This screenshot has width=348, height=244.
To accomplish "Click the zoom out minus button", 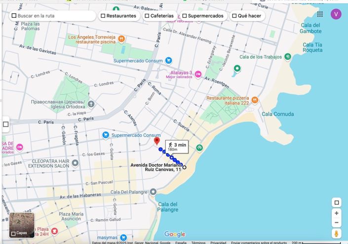I will coord(337,223).
